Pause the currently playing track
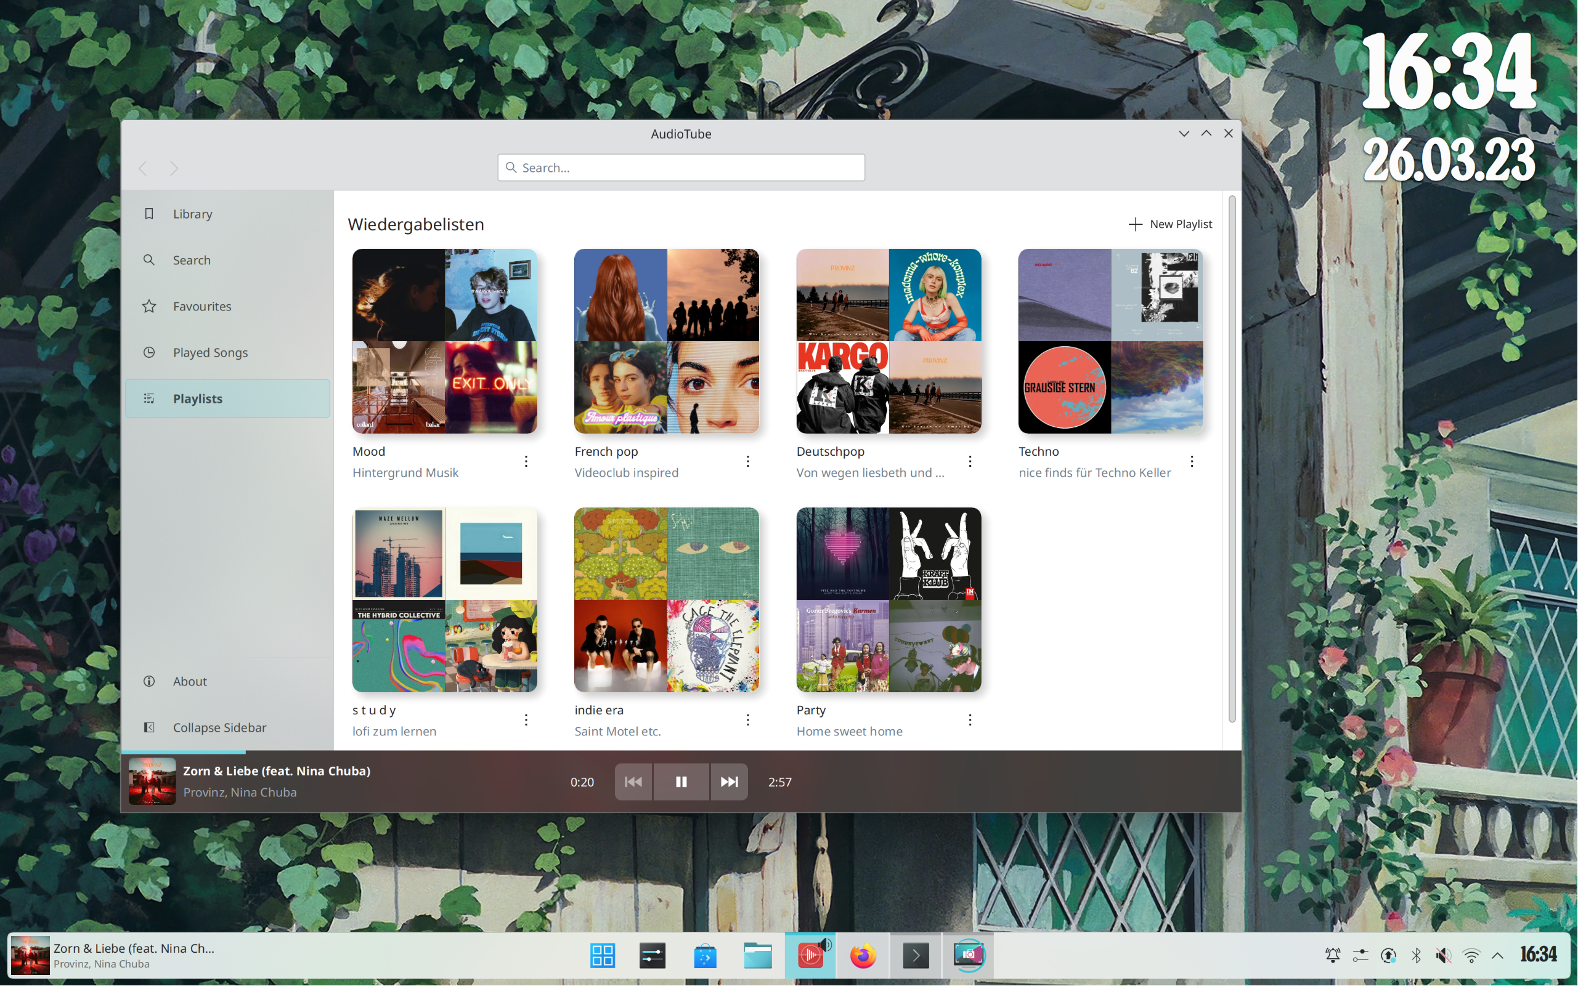The height and width of the screenshot is (986, 1578). 680,782
